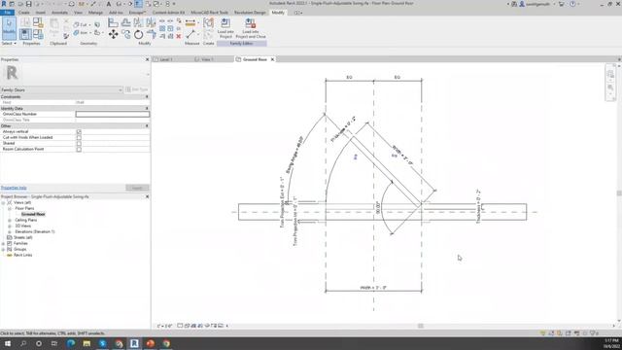The width and height of the screenshot is (622, 350).
Task: Toggle the Shared checkbox
Action: [79, 143]
